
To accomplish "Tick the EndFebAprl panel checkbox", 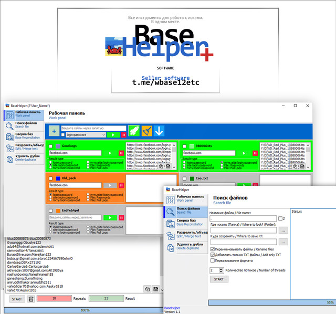I will tap(50, 211).
